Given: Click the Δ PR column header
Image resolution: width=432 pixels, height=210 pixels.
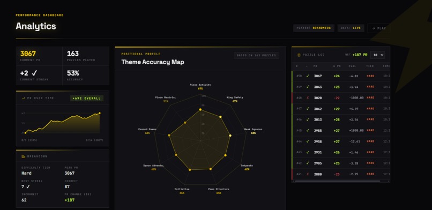Looking at the screenshot, I should 337,66.
